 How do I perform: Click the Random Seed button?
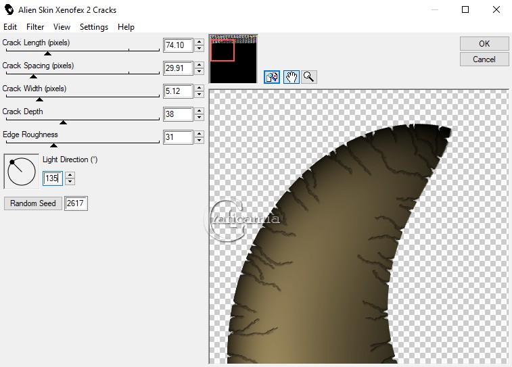click(x=33, y=203)
